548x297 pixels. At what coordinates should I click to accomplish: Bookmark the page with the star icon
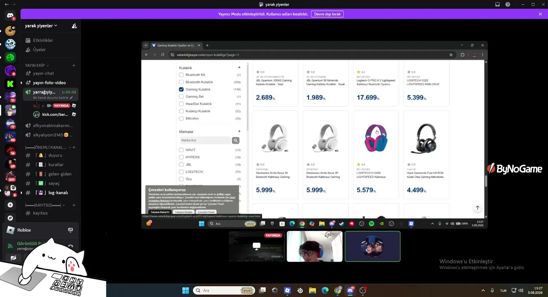tap(451, 54)
